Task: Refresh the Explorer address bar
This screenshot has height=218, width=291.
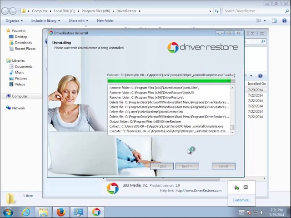Action: tap(216, 11)
